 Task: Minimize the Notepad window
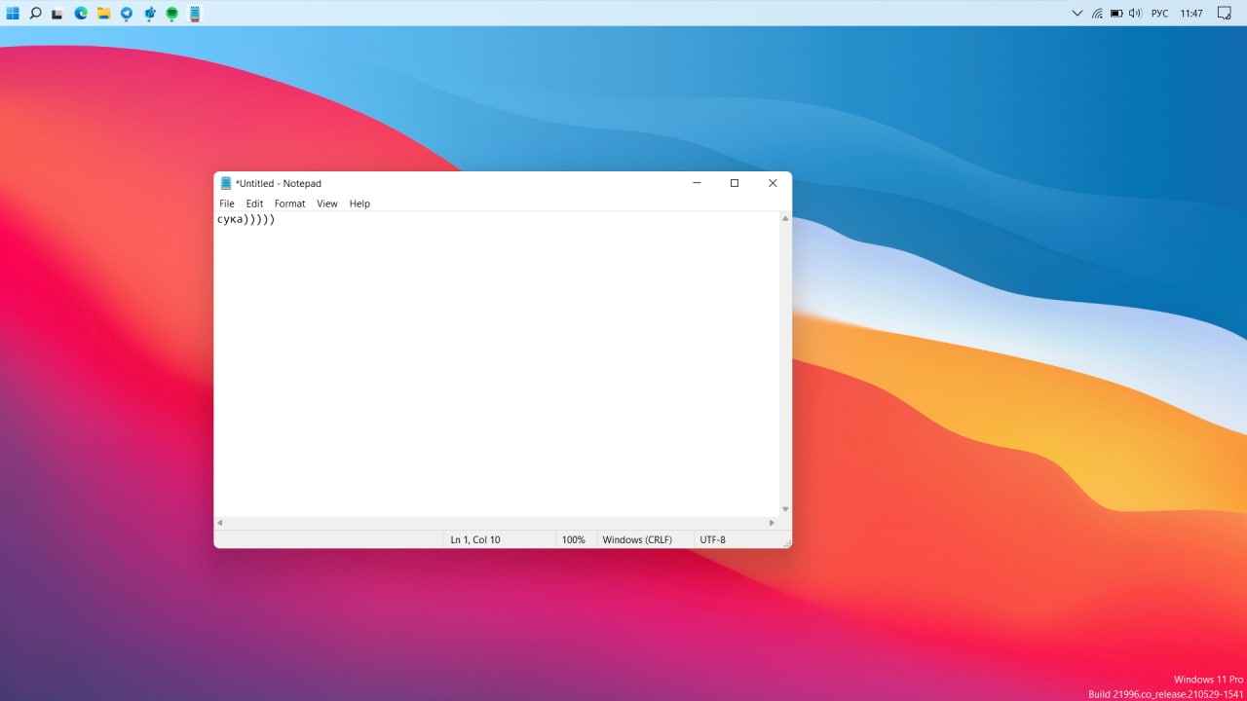(x=697, y=183)
